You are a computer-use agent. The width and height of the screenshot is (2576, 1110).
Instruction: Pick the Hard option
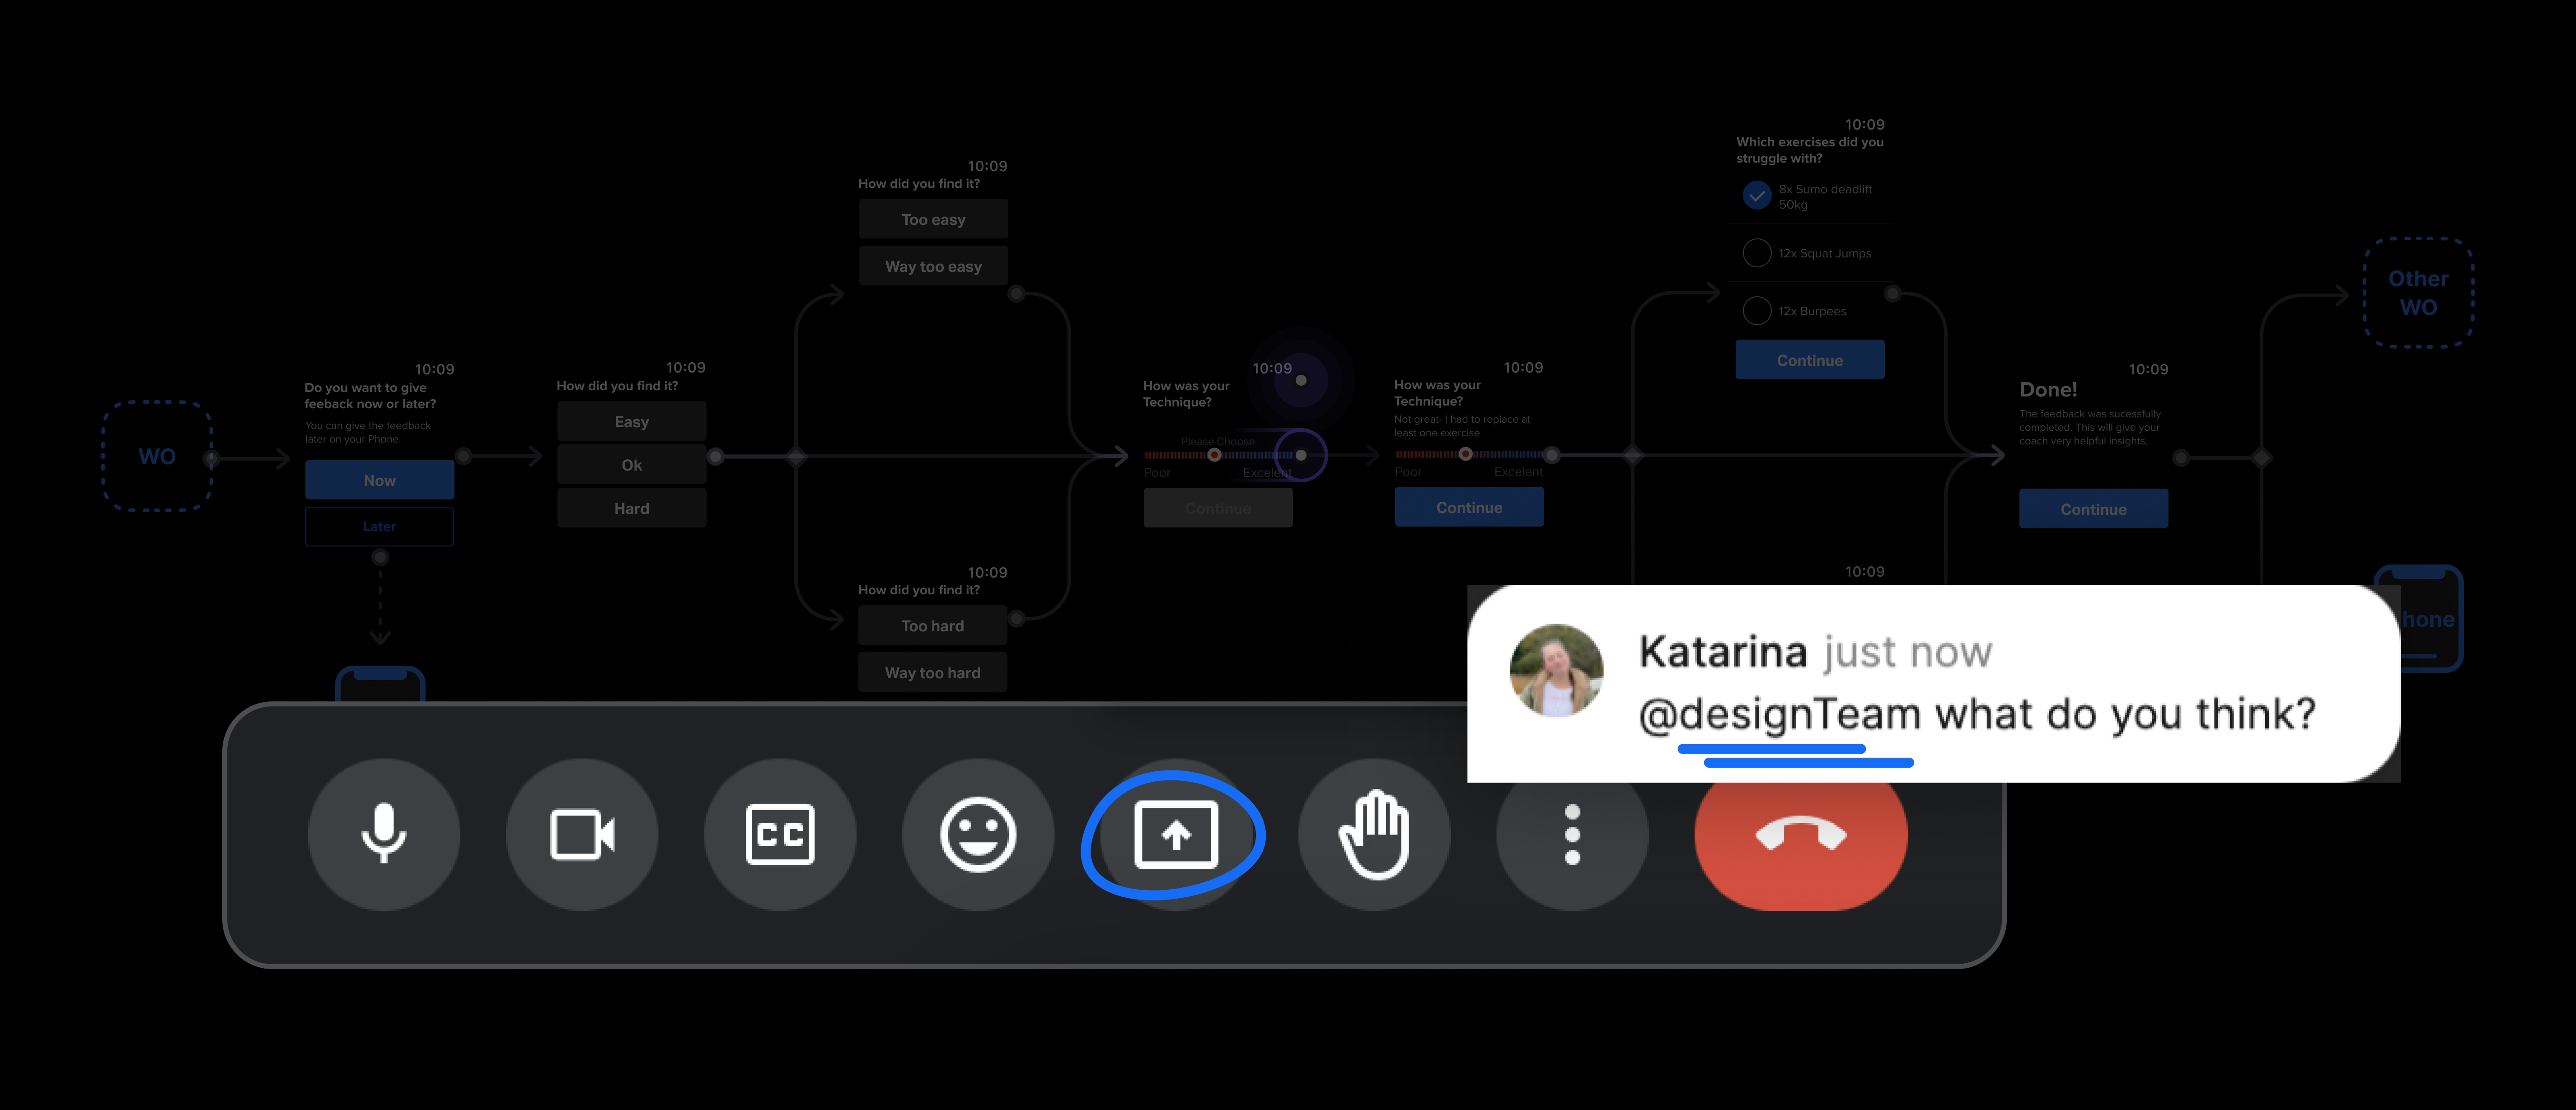click(x=631, y=508)
